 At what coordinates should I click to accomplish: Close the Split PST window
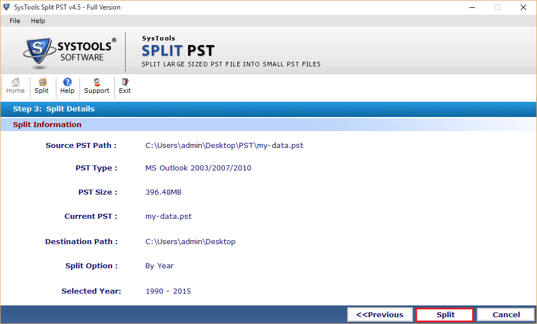[523, 7]
